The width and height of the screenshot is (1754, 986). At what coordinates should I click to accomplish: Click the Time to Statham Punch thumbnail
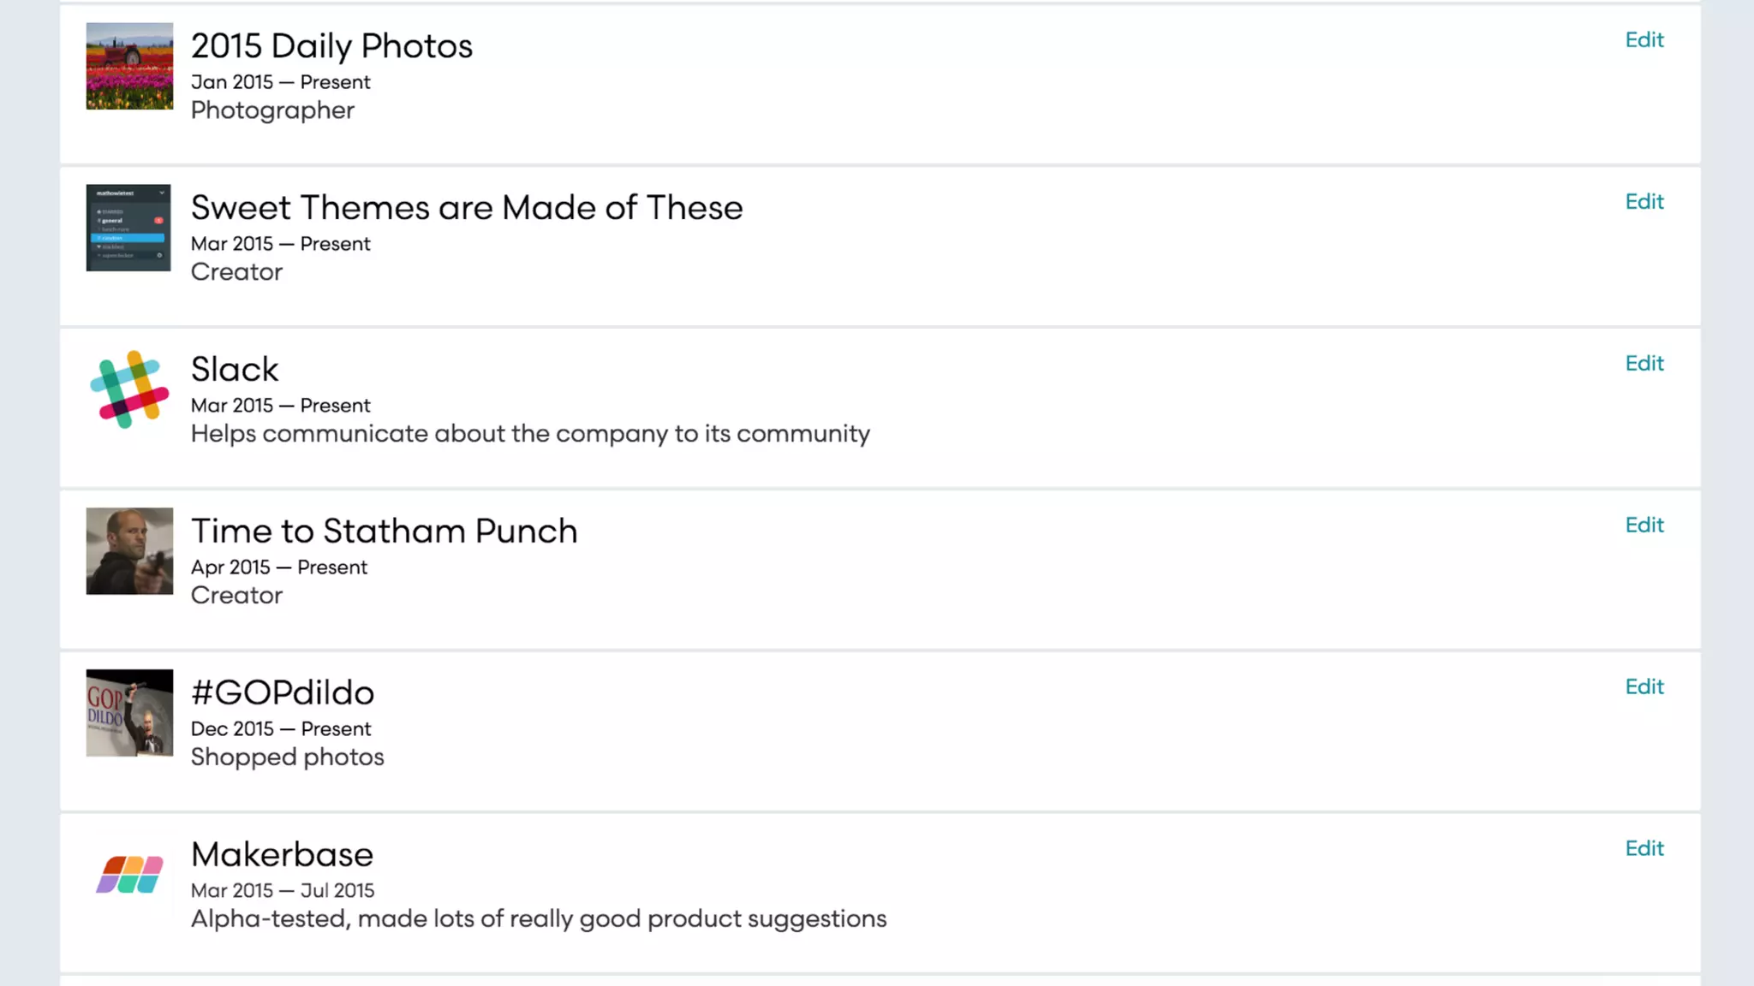pos(129,551)
